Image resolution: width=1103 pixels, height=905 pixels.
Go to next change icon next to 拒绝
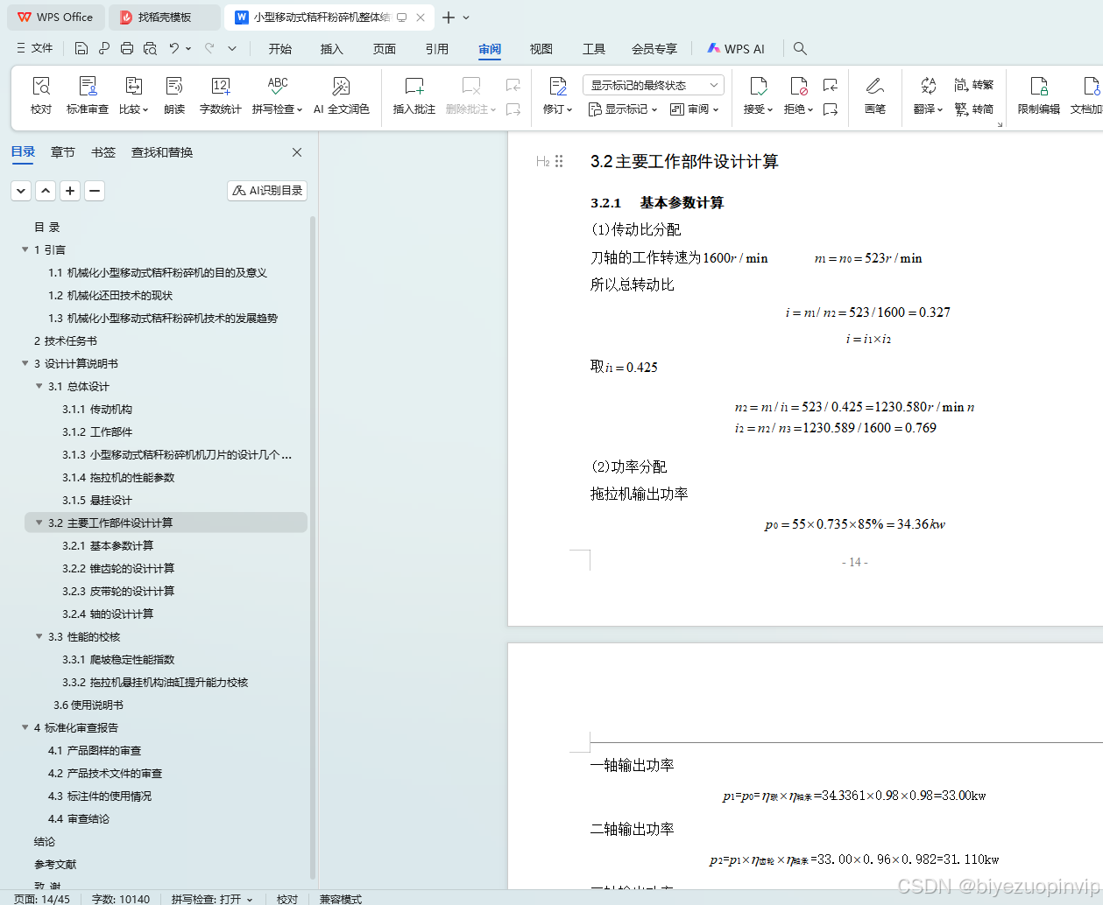pyautogui.click(x=831, y=109)
